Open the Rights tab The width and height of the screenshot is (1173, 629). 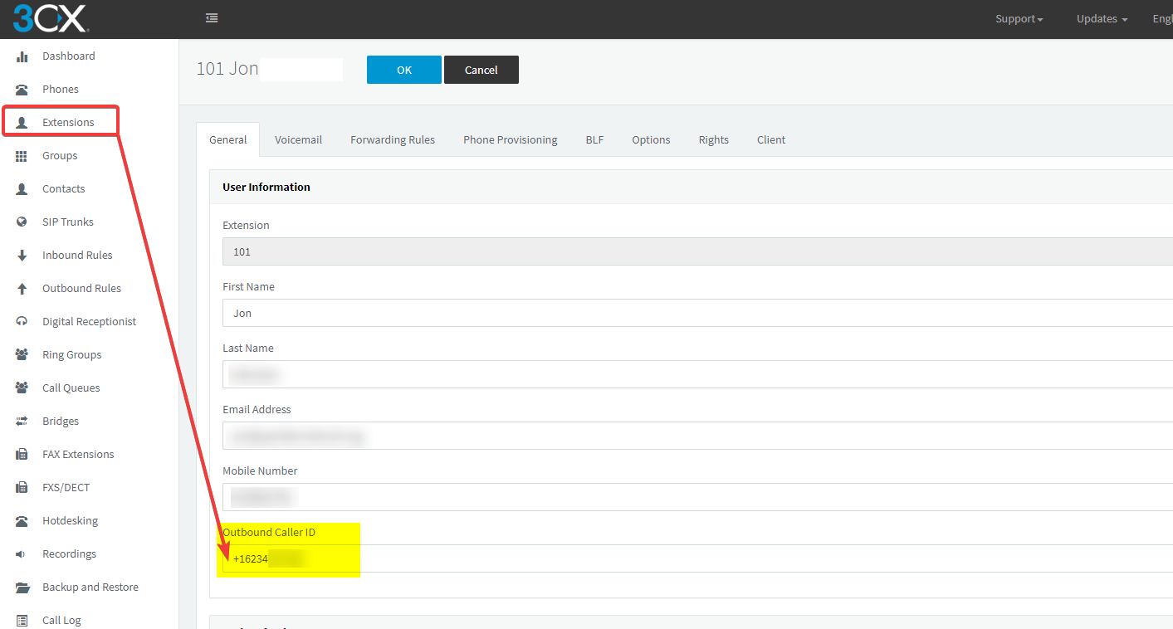coord(714,139)
